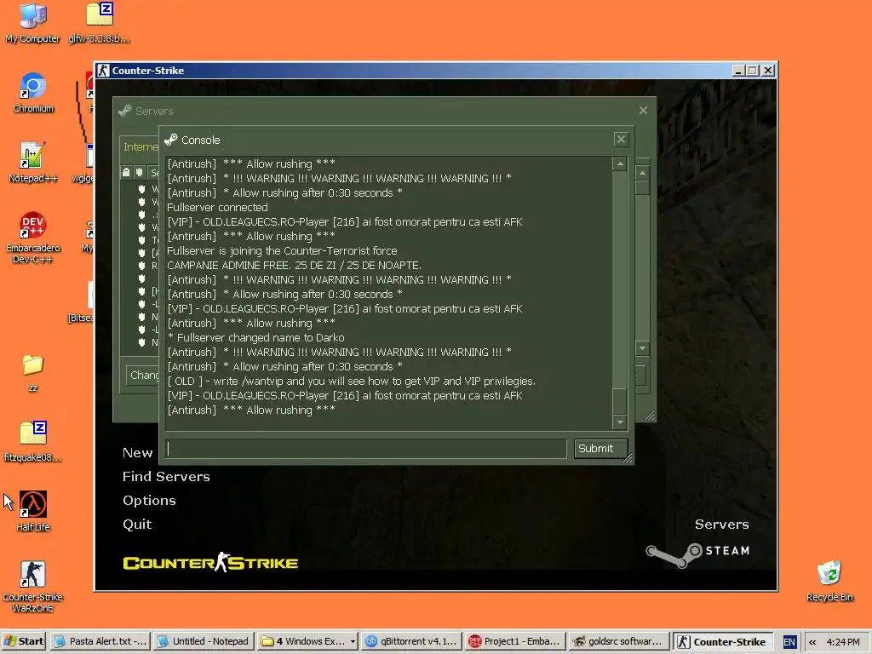Click 'Fullserver is joining the Counter-Terrorist force' line
Screen dimensions: 872x654
282,251
